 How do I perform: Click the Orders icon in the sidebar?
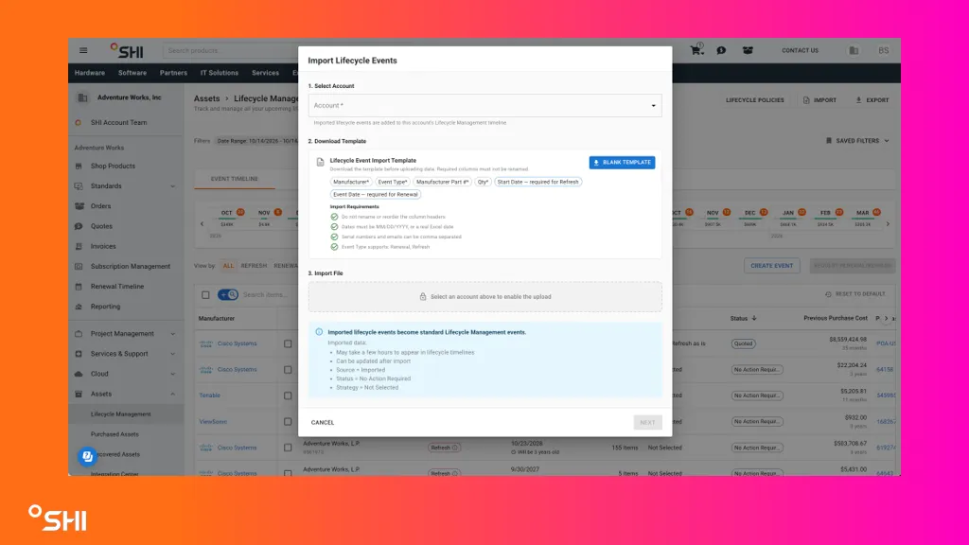79,206
